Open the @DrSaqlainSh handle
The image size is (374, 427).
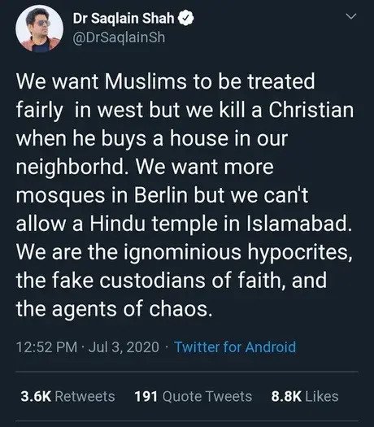[119, 37]
